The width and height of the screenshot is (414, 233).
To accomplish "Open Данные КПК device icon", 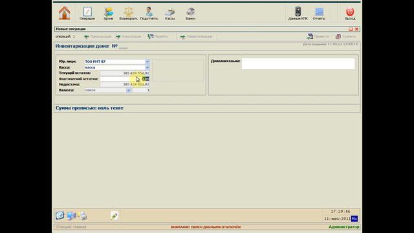I will (298, 14).
